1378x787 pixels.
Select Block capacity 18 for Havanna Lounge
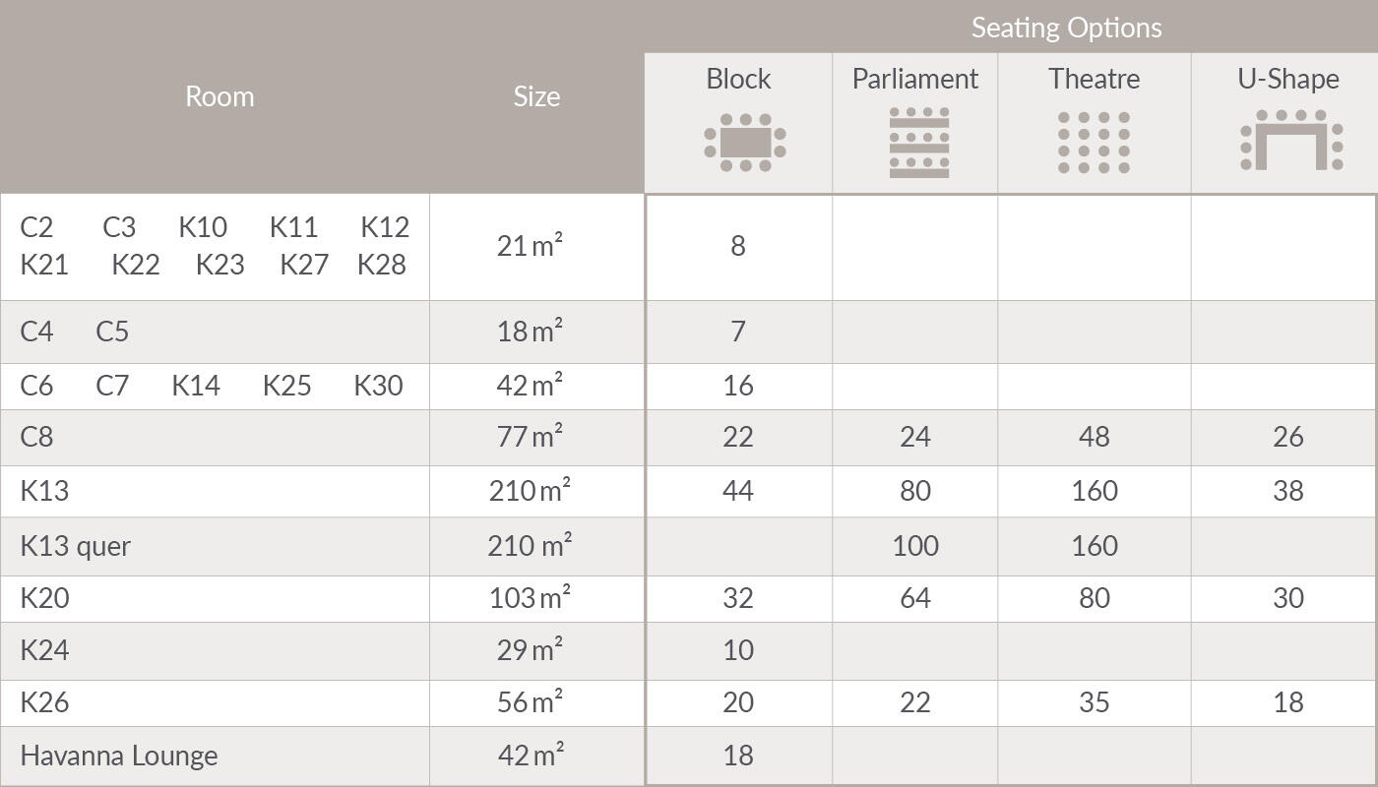tap(737, 756)
